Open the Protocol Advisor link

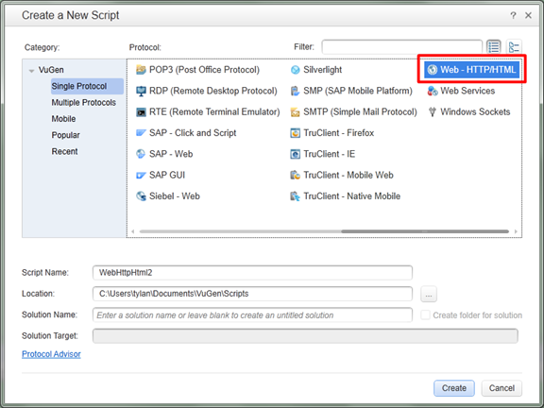coord(51,354)
